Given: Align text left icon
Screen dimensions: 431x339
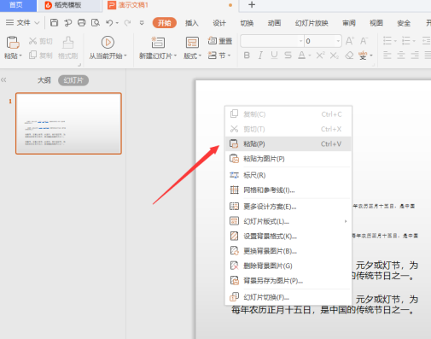Looking at the screenshot, I should pyautogui.click(x=387, y=56).
